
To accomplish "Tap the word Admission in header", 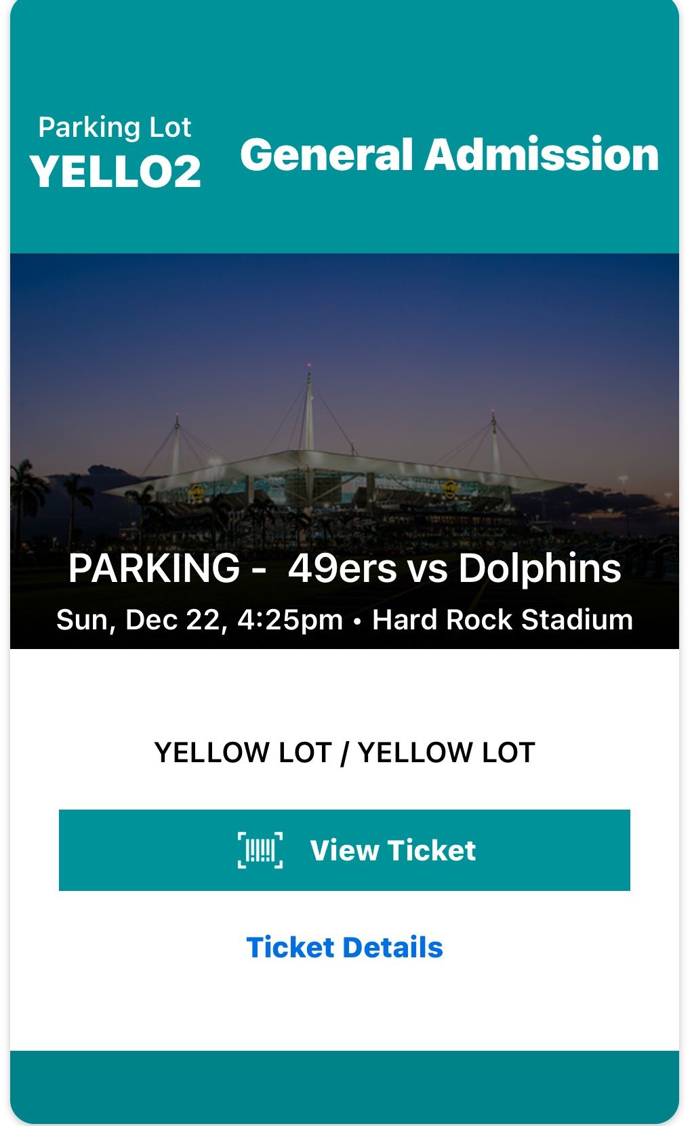I will (x=542, y=154).
